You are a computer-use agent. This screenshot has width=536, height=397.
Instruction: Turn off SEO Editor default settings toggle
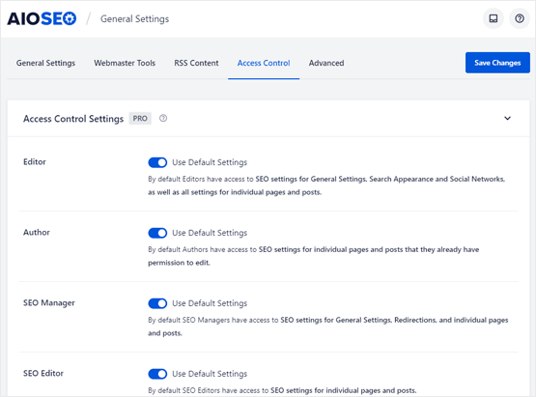pos(157,374)
